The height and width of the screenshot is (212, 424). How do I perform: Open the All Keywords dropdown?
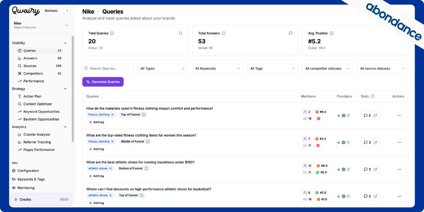pyautogui.click(x=218, y=69)
